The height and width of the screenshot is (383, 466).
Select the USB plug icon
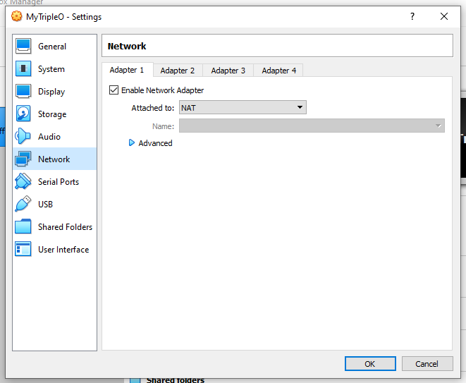[23, 205]
